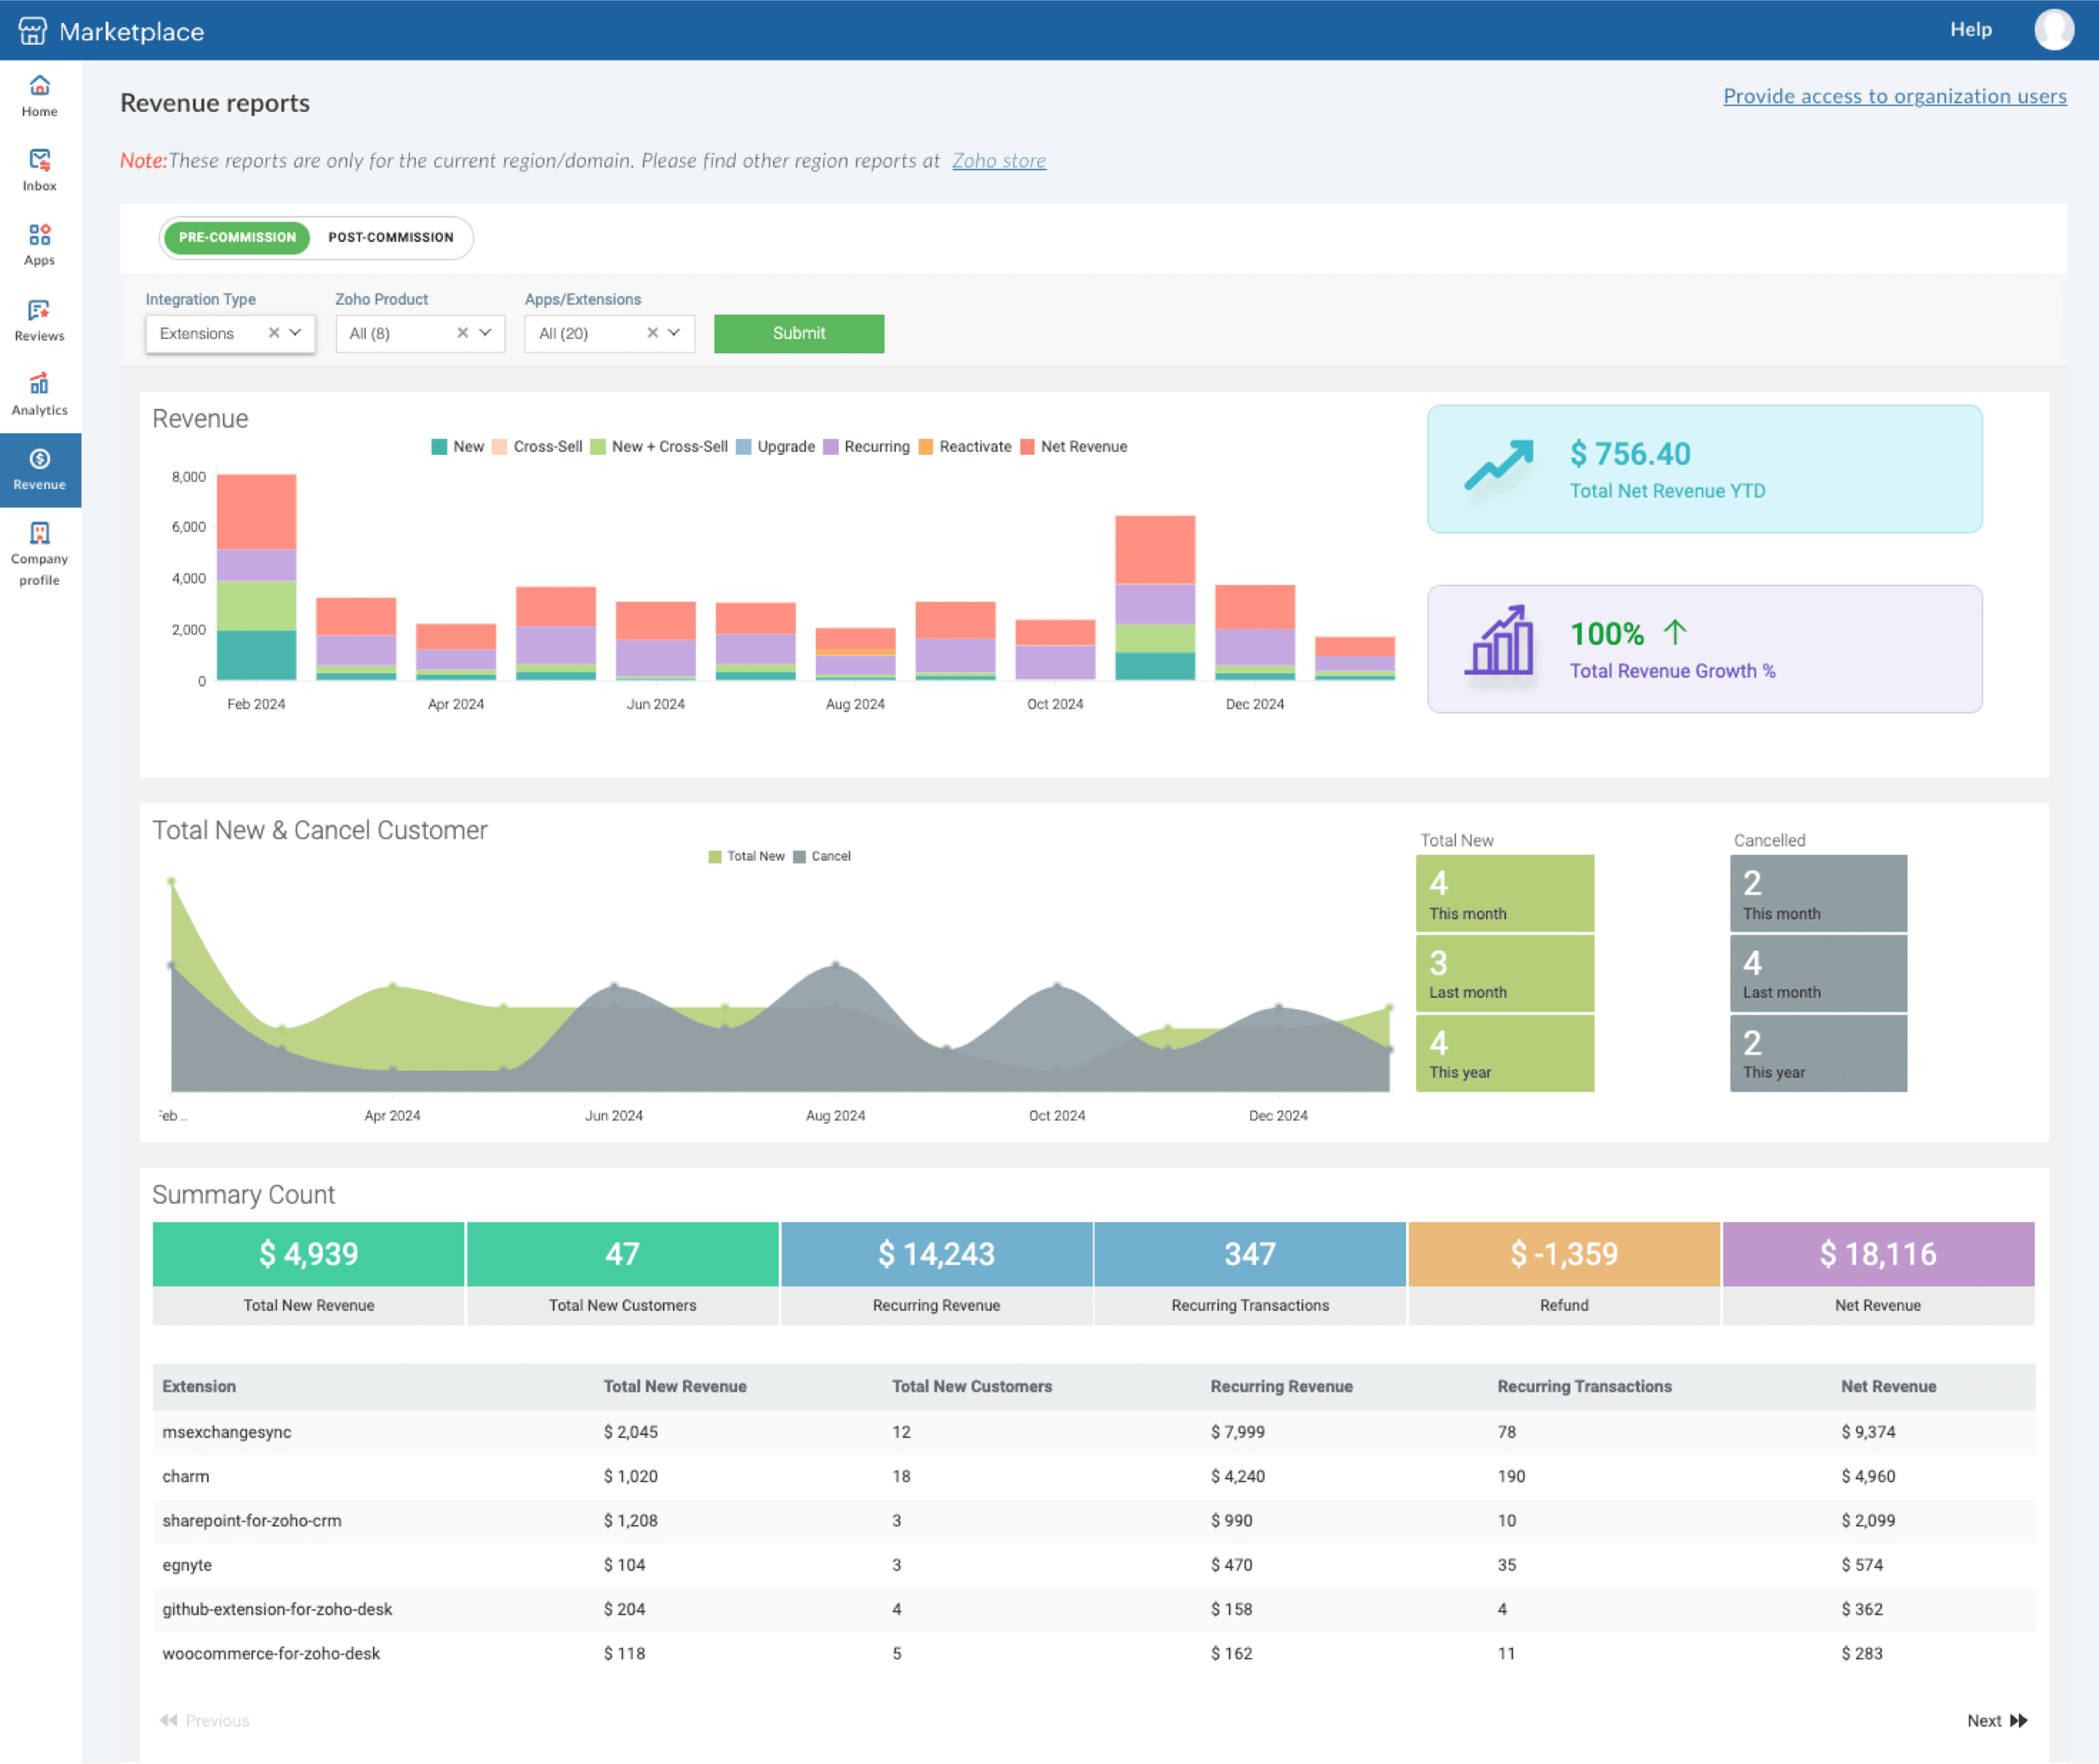
Task: Go to Home in the sidebar
Action: coord(40,96)
